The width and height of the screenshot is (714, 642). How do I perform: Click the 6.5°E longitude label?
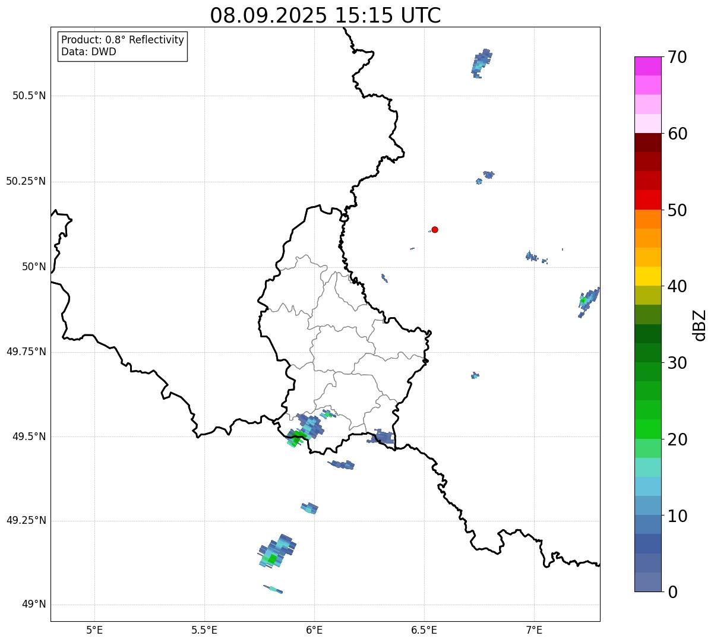[424, 630]
